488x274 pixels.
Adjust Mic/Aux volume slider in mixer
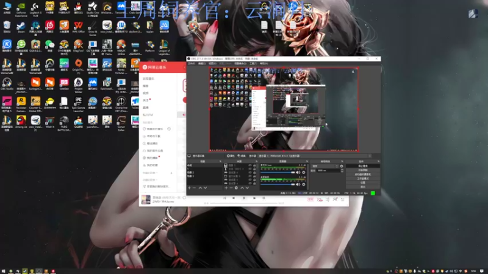point(278,172)
